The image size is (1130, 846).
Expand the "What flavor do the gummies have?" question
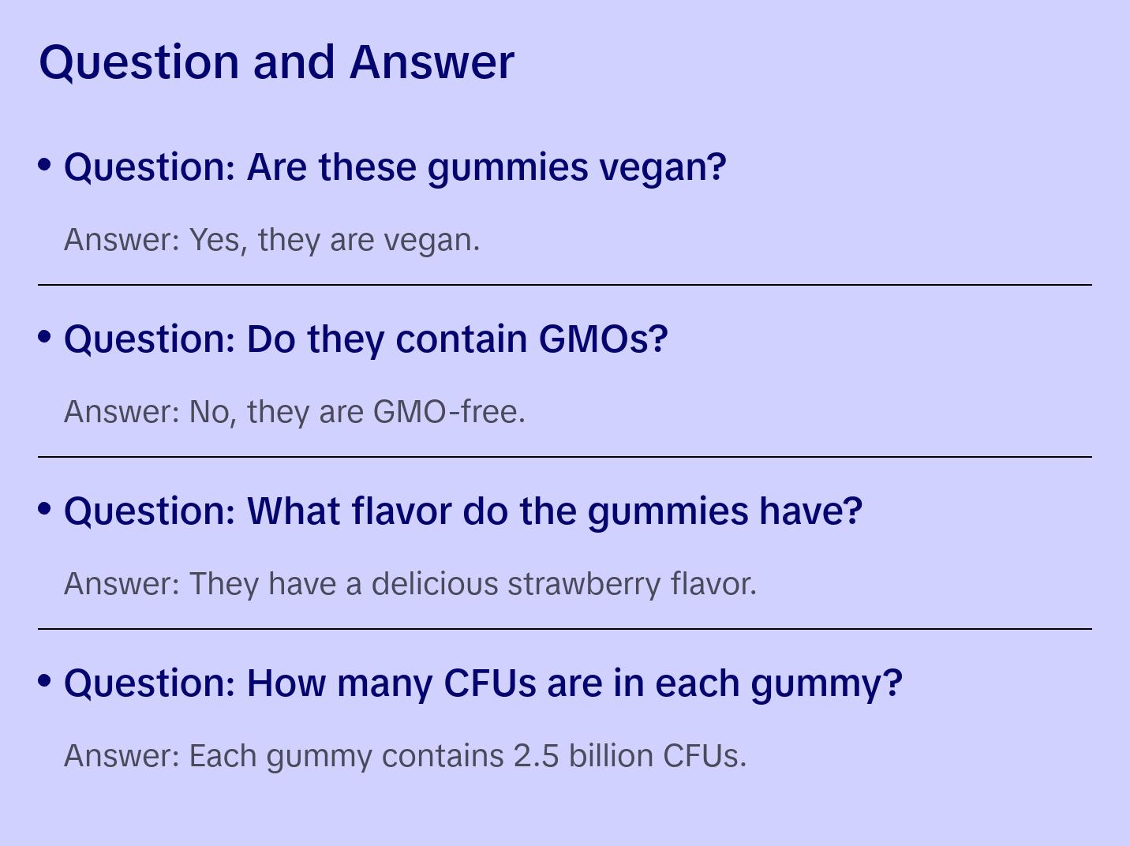pos(462,511)
